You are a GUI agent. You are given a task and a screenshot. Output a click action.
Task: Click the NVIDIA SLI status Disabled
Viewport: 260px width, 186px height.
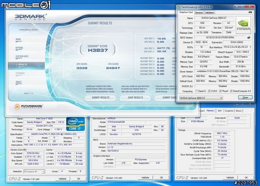click(x=223, y=86)
